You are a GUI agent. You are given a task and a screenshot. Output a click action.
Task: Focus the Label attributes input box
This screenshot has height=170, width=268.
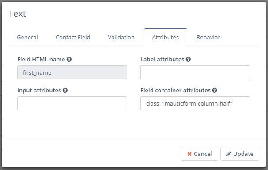[x=195, y=72]
